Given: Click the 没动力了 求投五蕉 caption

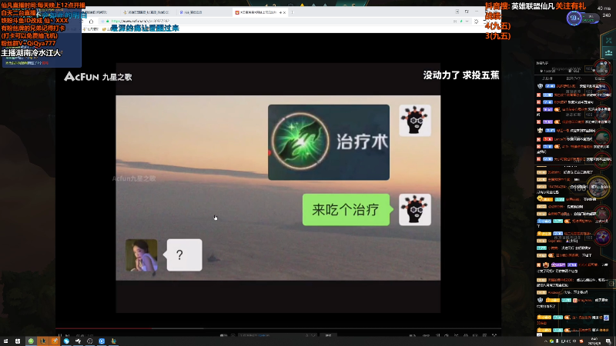Looking at the screenshot, I should (x=461, y=75).
